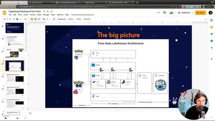Click the Background button
Viewport: 215px width, 121px height.
tap(61, 19)
